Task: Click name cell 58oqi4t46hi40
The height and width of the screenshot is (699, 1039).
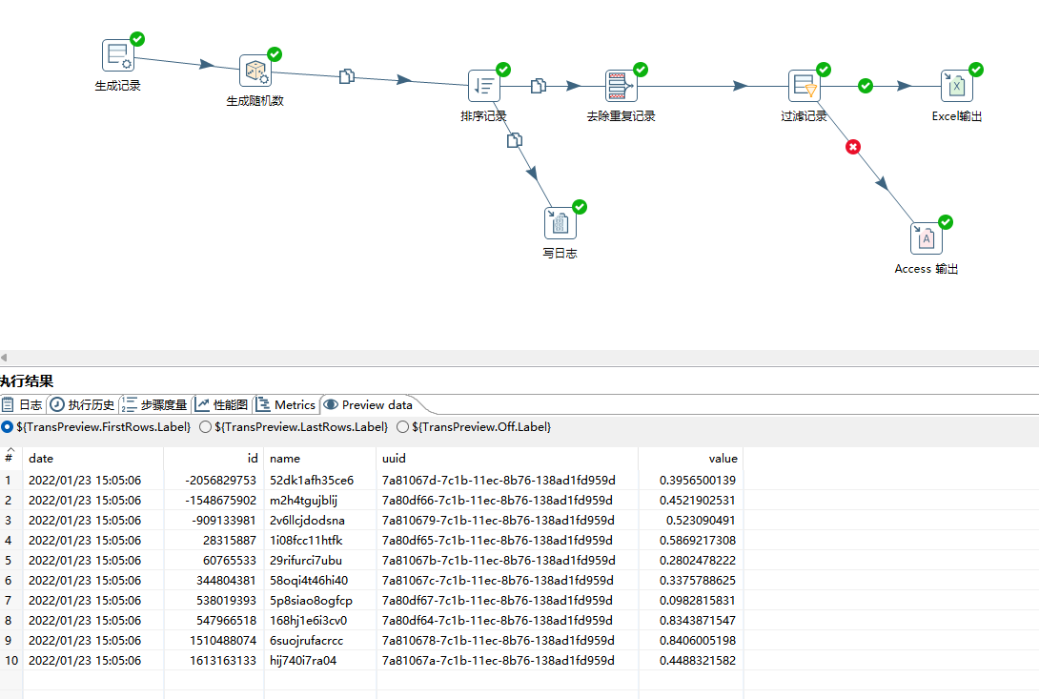Action: [320, 581]
